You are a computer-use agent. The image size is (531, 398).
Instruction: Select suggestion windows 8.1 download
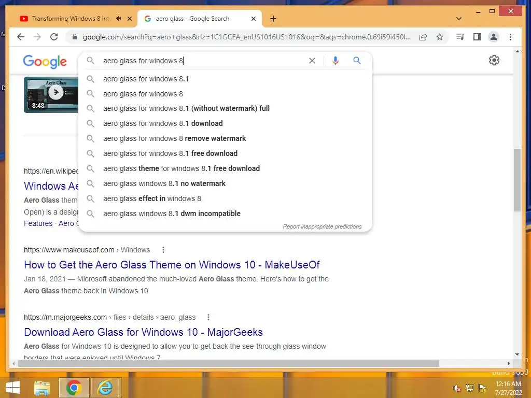click(225, 123)
